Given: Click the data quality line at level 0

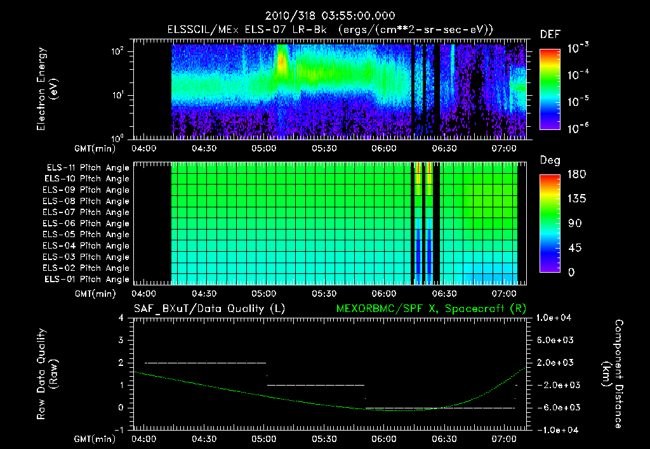Looking at the screenshot, I should pyautogui.click(x=441, y=408).
